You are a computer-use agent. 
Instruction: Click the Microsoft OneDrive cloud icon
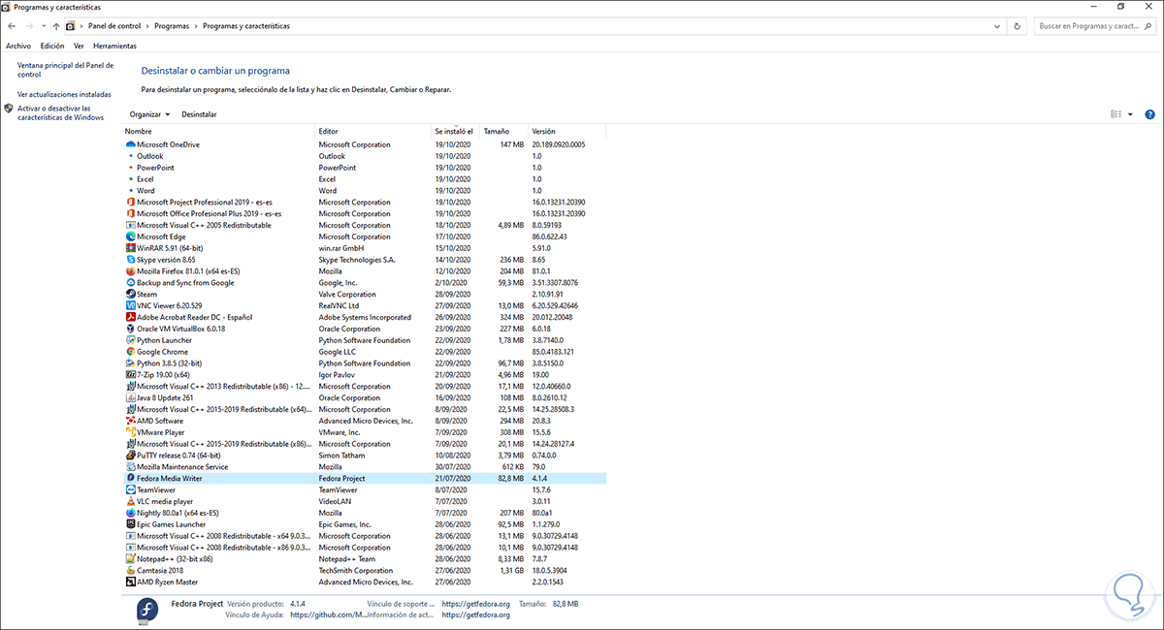[x=130, y=144]
